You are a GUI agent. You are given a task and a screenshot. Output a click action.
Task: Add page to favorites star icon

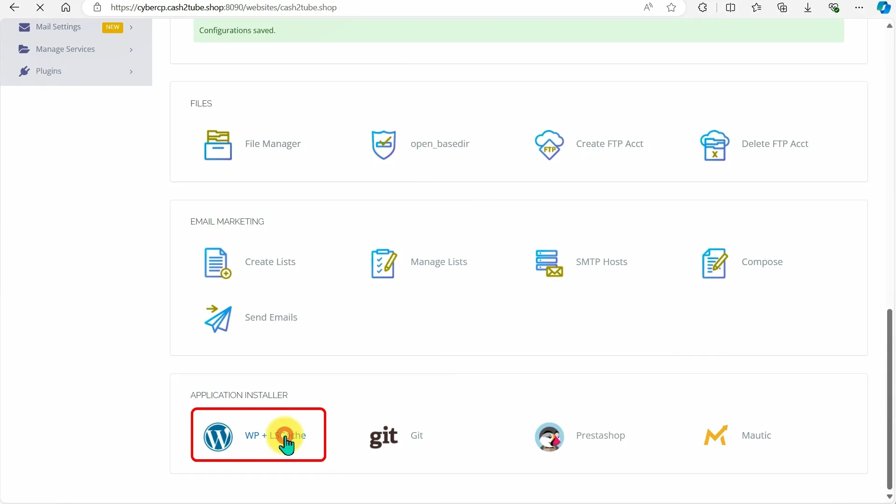[x=671, y=7]
